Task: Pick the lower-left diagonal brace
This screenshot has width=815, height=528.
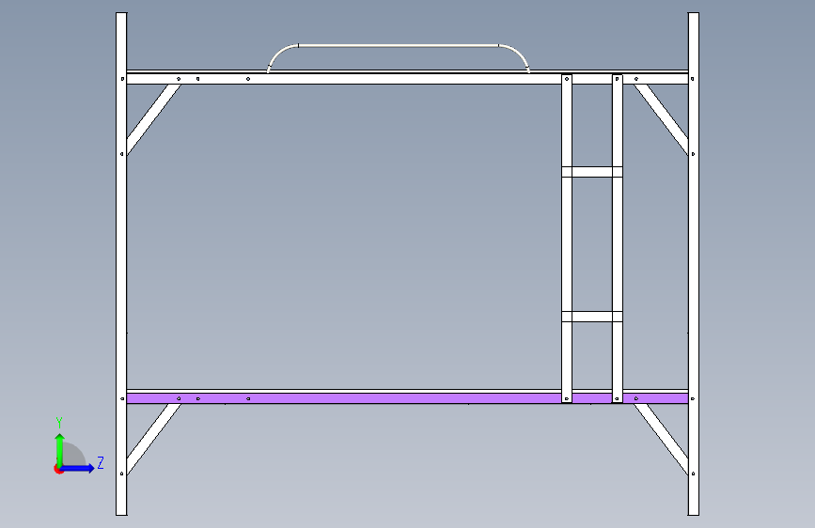Action: point(153,439)
